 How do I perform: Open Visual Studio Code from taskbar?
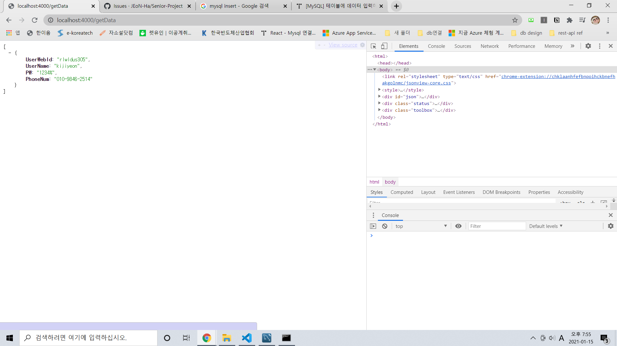click(x=246, y=338)
